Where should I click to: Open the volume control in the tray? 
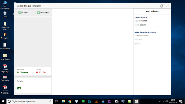[167, 101]
